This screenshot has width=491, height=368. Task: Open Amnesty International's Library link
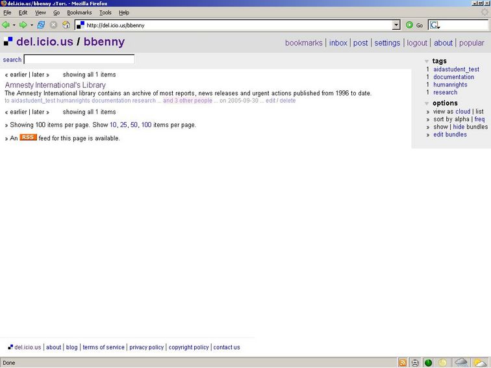coord(55,85)
